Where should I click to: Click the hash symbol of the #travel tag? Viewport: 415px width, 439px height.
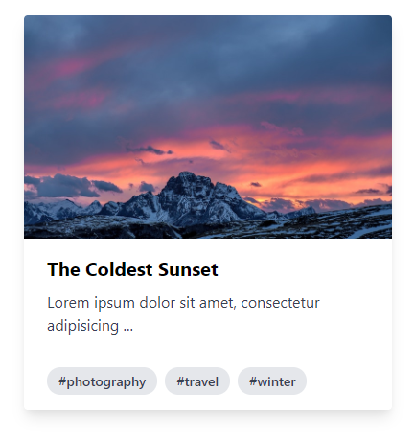pos(180,381)
